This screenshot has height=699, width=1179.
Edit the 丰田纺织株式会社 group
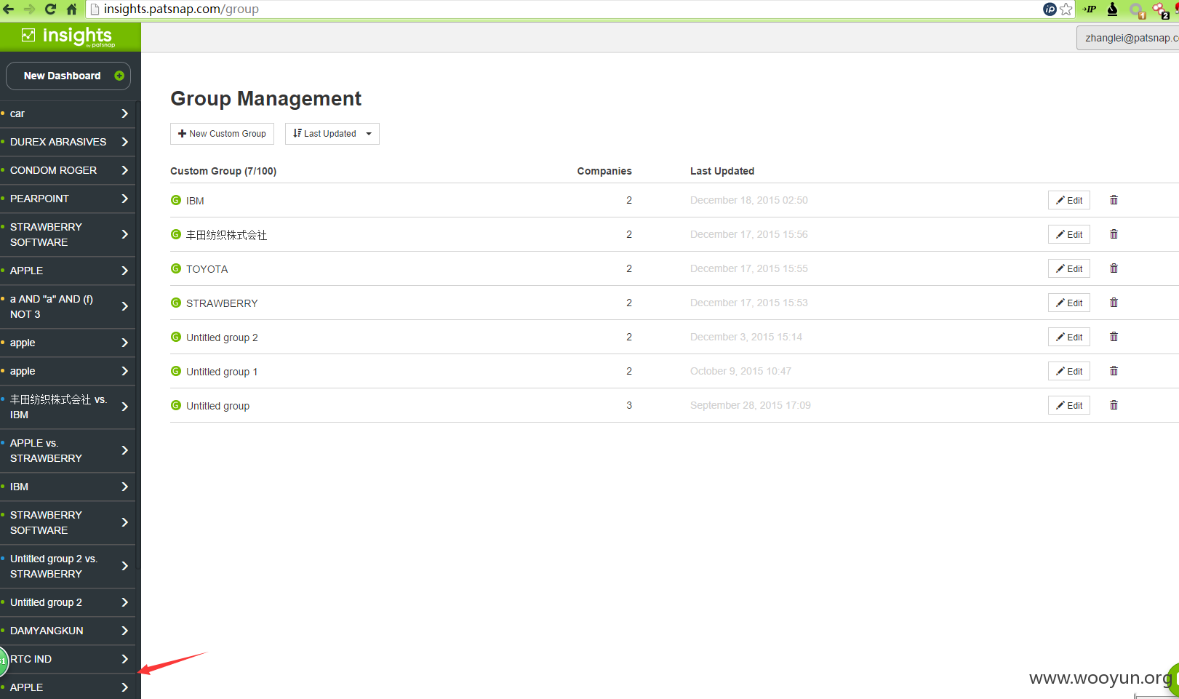tap(1069, 234)
